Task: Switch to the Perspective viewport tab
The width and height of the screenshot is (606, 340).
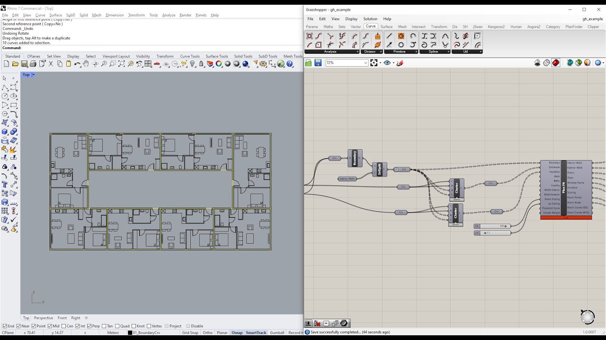Action: tap(44, 318)
